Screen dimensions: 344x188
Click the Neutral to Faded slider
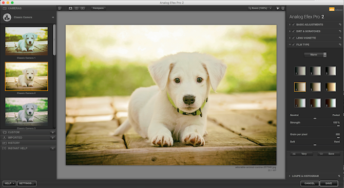point(315,118)
